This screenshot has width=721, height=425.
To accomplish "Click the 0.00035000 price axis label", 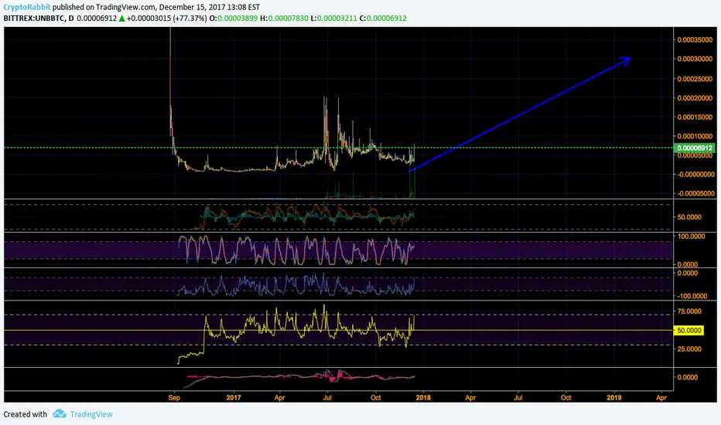I will click(695, 40).
